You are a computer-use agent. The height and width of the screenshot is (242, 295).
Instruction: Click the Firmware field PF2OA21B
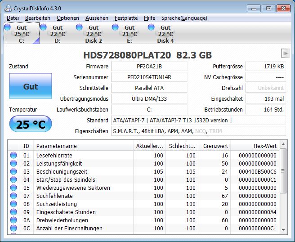coord(149,67)
